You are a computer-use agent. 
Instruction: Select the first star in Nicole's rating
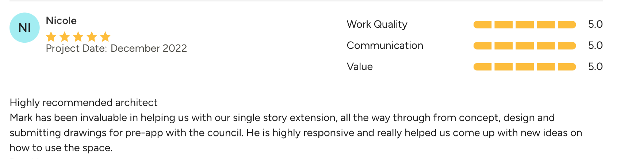51,36
